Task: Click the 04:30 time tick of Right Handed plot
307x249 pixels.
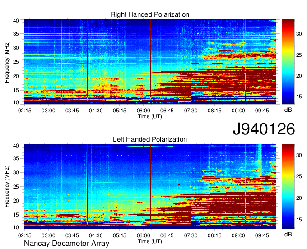Action: (x=96, y=111)
